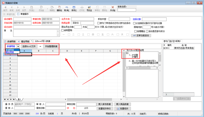Open the 折扣卡型 field

tap(119, 19)
